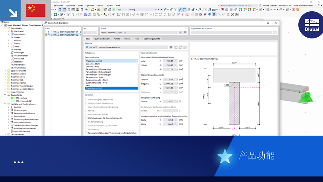The image size is (323, 182).
Task: Click the Querschnitte icon in navigator tree
Action: click(x=12, y=34)
